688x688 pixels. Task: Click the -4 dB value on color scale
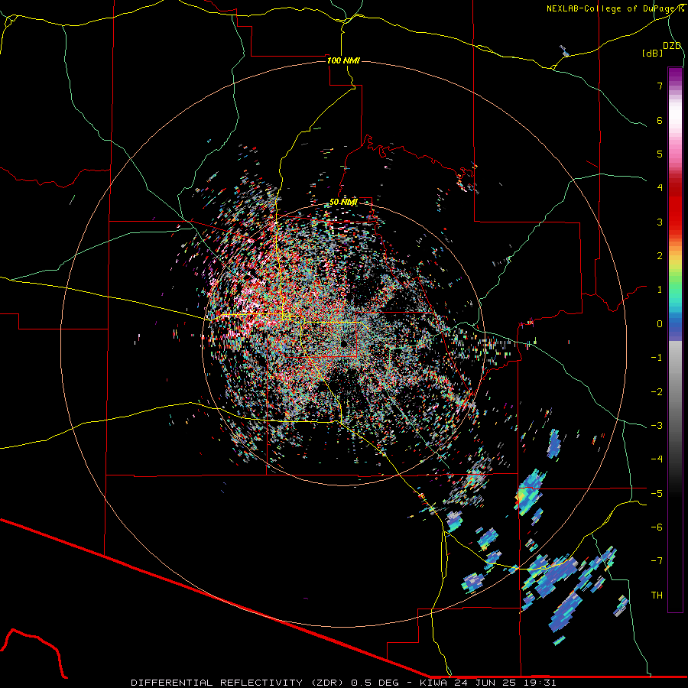click(657, 459)
